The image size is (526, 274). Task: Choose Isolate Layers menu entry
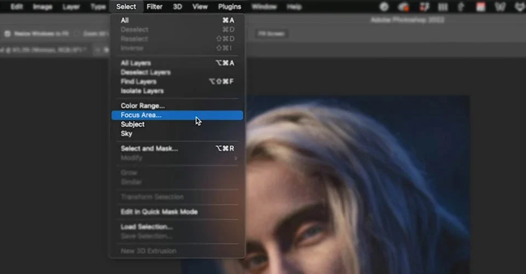[177, 91]
